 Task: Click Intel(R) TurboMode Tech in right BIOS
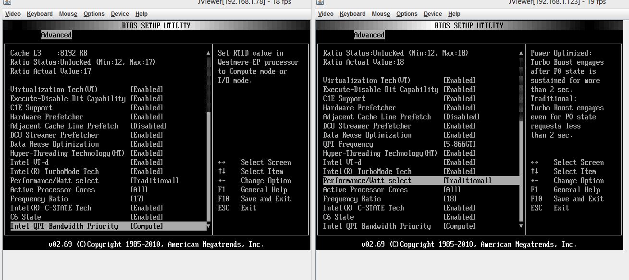367,172
